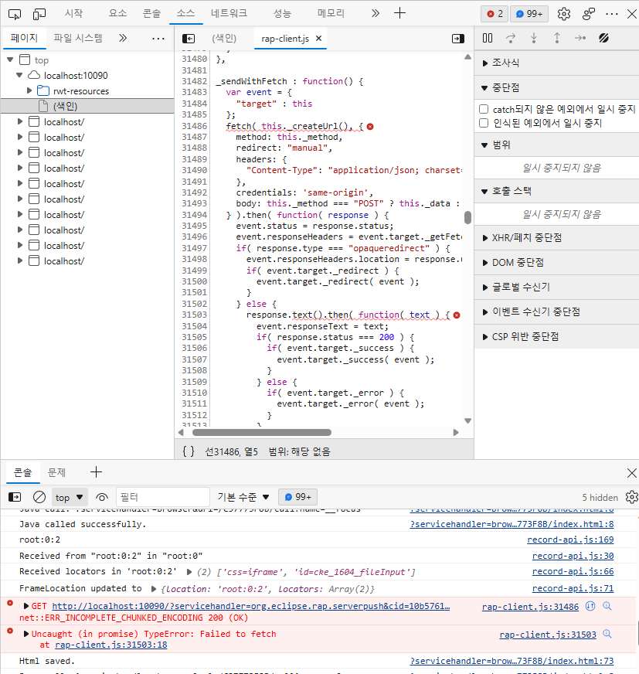Open rap-client.js:31503:18 stack link
The image size is (639, 674).
click(111, 645)
